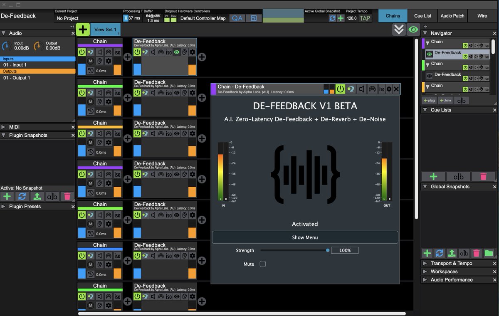This screenshot has width=499, height=316.
Task: Open settings gear on the topmost Chain
Action: point(109,61)
